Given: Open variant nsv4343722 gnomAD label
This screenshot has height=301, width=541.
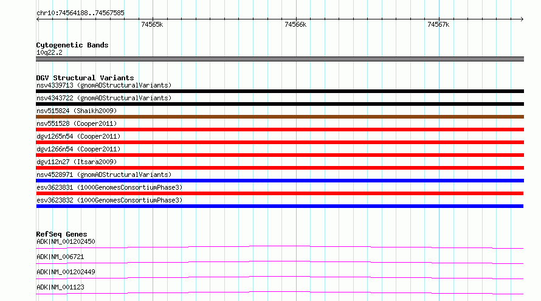Looking at the screenshot, I should point(104,98).
